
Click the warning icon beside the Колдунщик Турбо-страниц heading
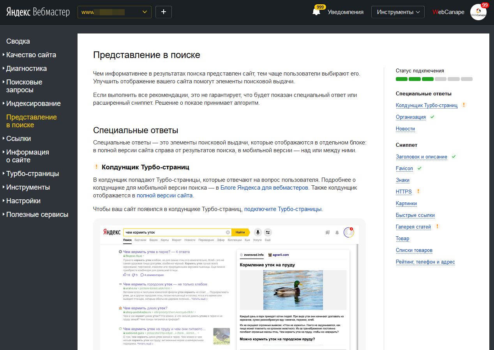[x=96, y=167]
